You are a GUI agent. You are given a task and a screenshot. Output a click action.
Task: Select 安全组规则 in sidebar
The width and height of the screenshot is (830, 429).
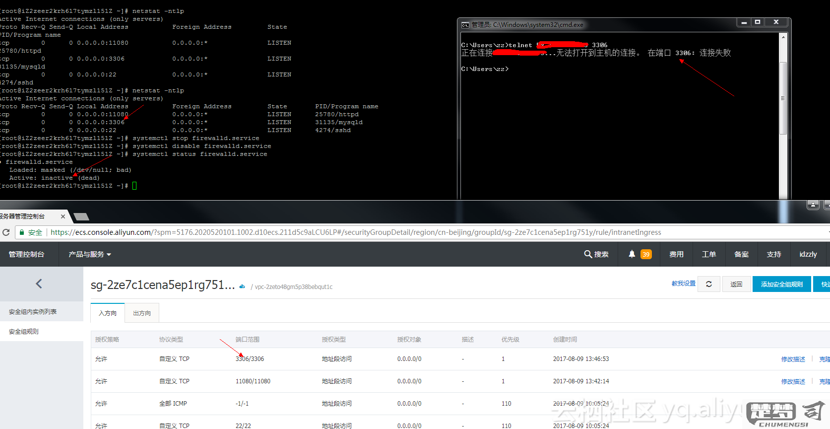point(24,332)
